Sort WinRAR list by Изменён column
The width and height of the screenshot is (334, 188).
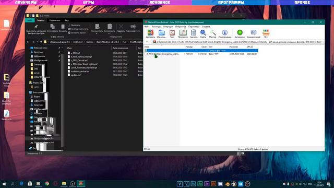pyautogui.click(x=234, y=46)
